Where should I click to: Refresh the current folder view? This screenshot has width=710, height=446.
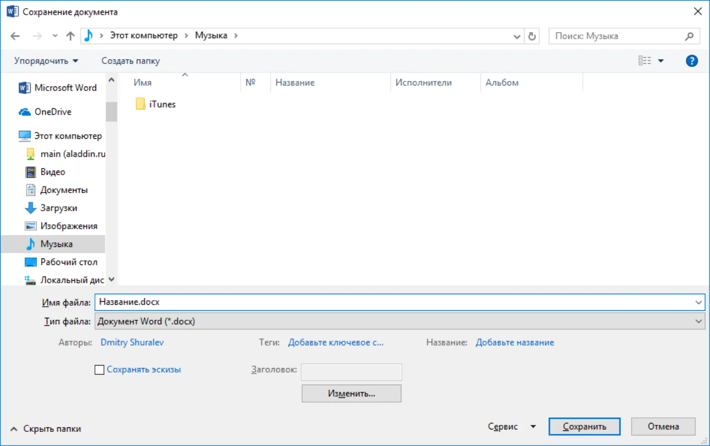coord(532,36)
